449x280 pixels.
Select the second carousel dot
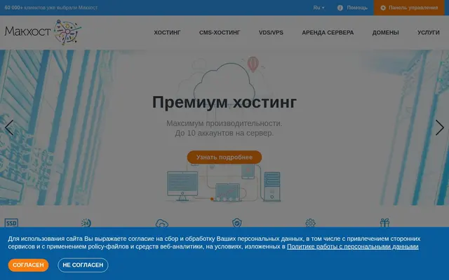coord(218,199)
